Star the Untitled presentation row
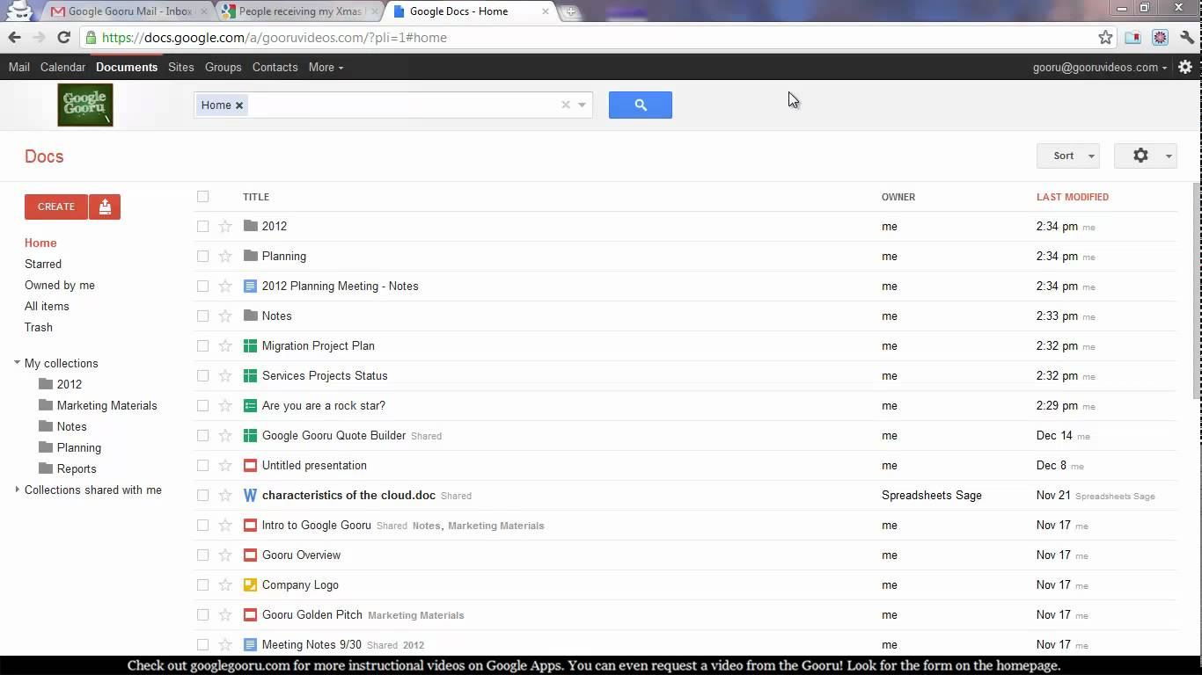1202x675 pixels. pos(225,465)
